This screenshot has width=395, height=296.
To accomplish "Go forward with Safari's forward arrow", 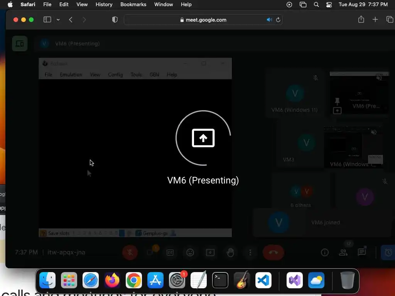I will coord(84,20).
